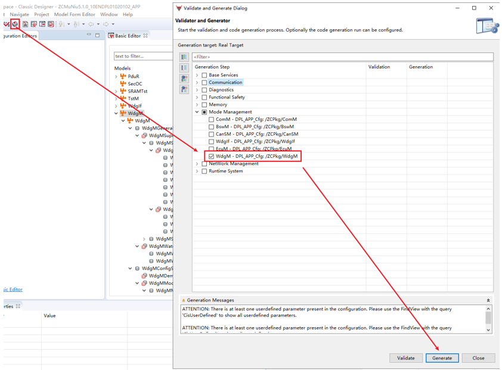Minimize the Configuration Editors panel

pos(89,35)
